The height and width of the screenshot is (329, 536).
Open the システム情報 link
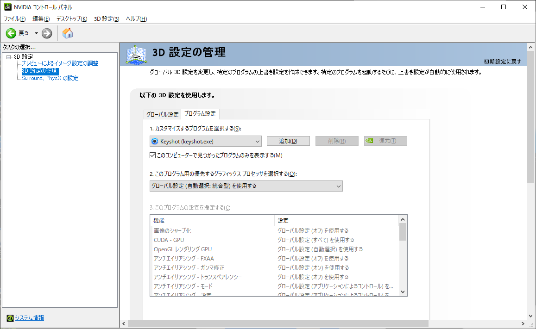29,318
